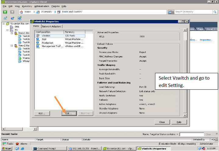Select the Ports tab
Screen dimensions: 219x151
pos(36,26)
